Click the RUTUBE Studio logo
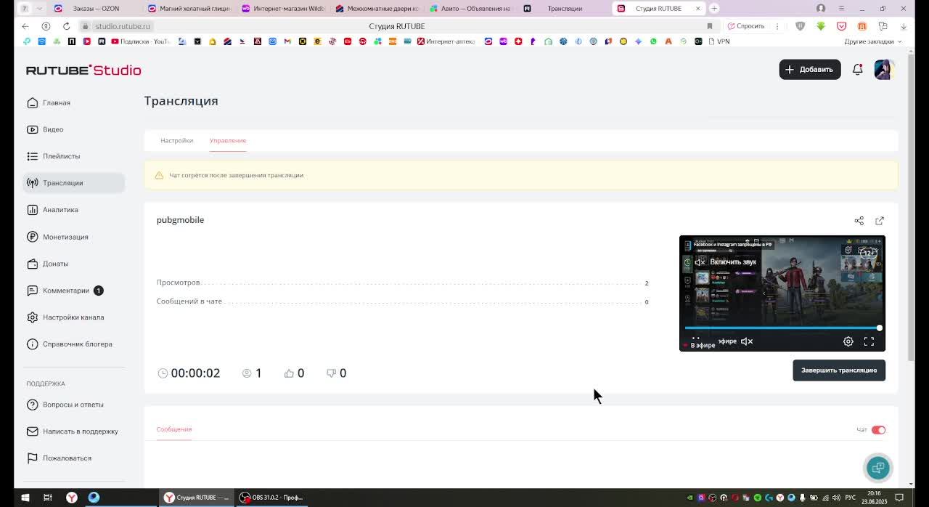This screenshot has height=507, width=929. click(83, 70)
